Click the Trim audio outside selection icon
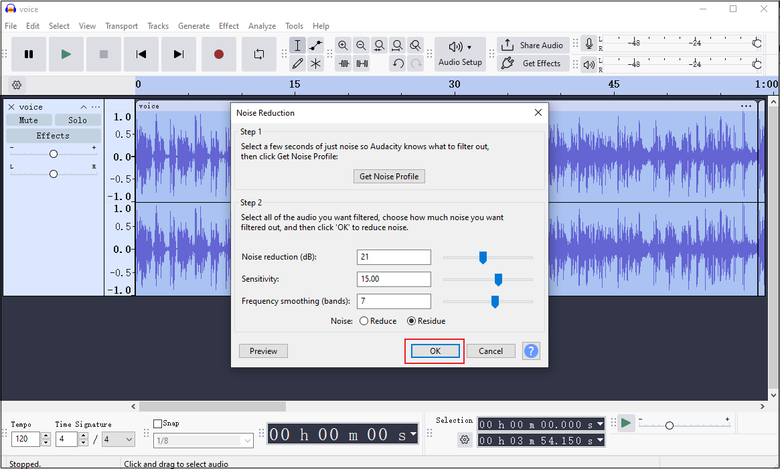This screenshot has width=780, height=469. (343, 64)
